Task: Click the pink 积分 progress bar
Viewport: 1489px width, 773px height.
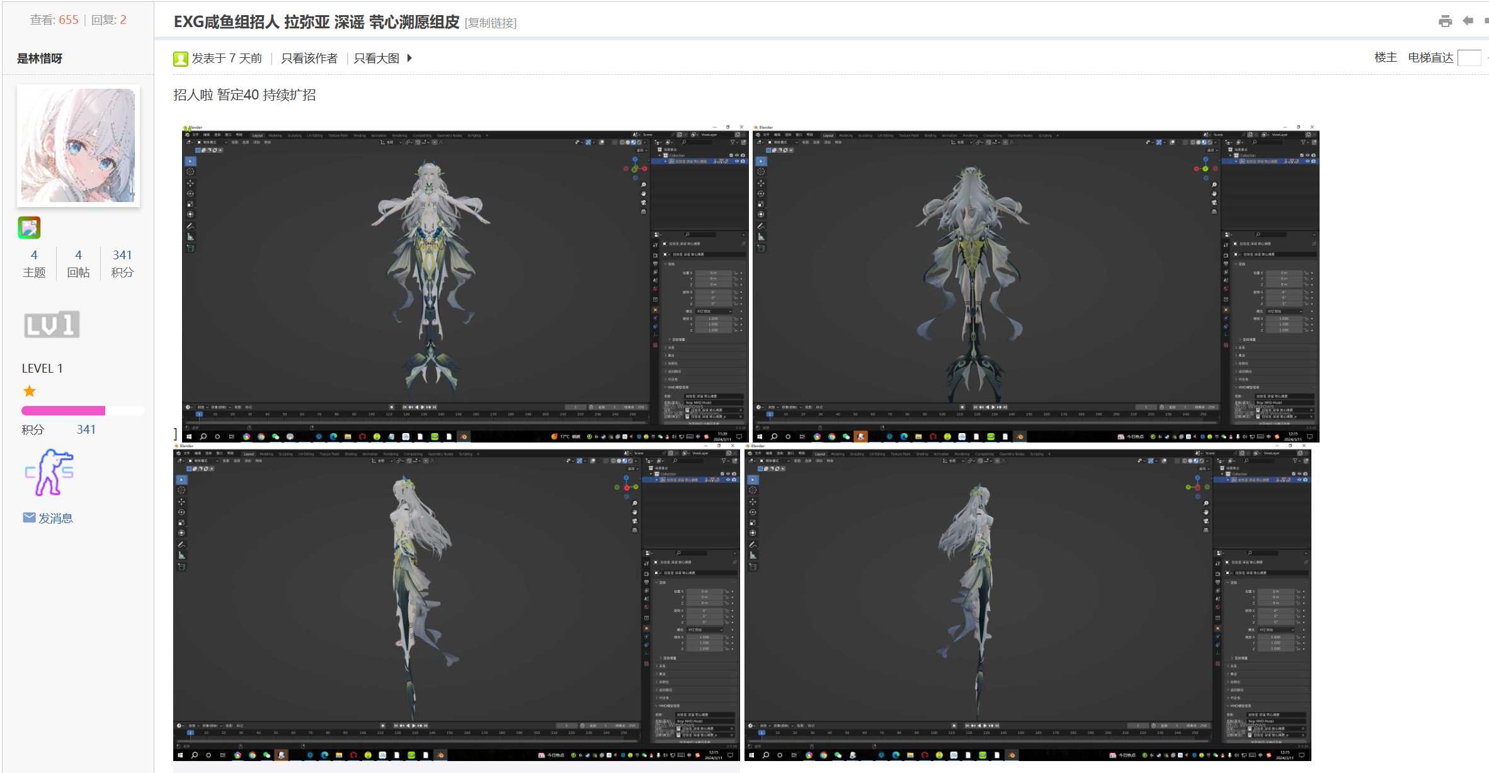Action: coord(83,410)
